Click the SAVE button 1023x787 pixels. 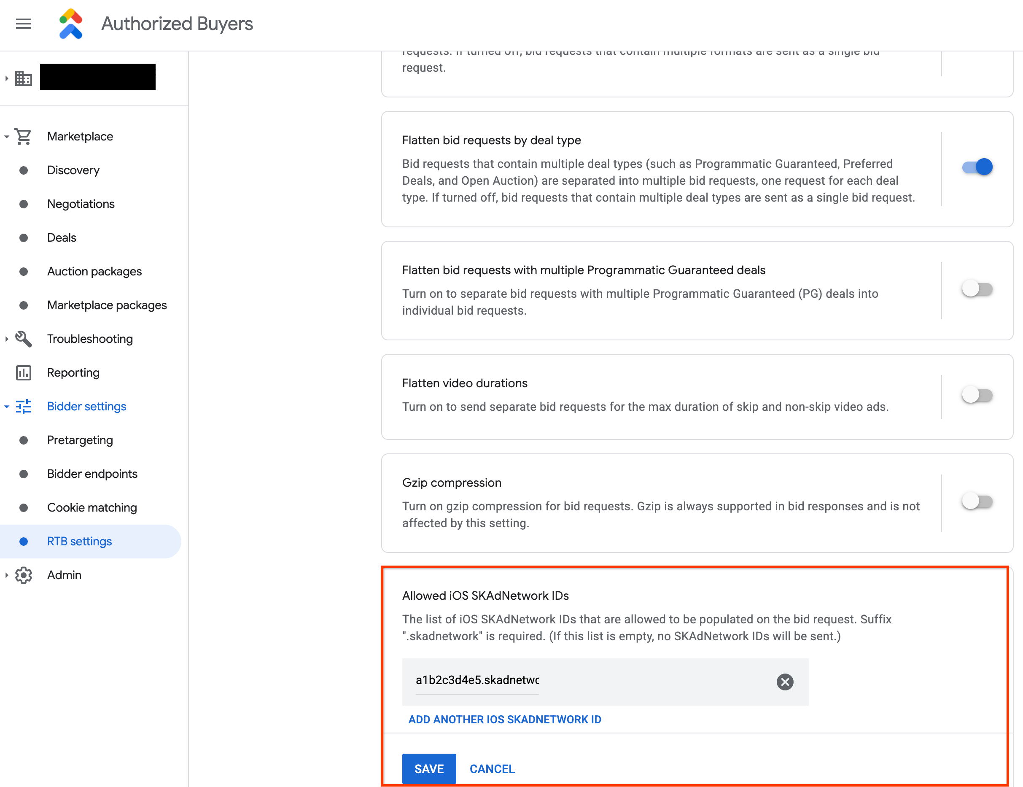tap(428, 768)
